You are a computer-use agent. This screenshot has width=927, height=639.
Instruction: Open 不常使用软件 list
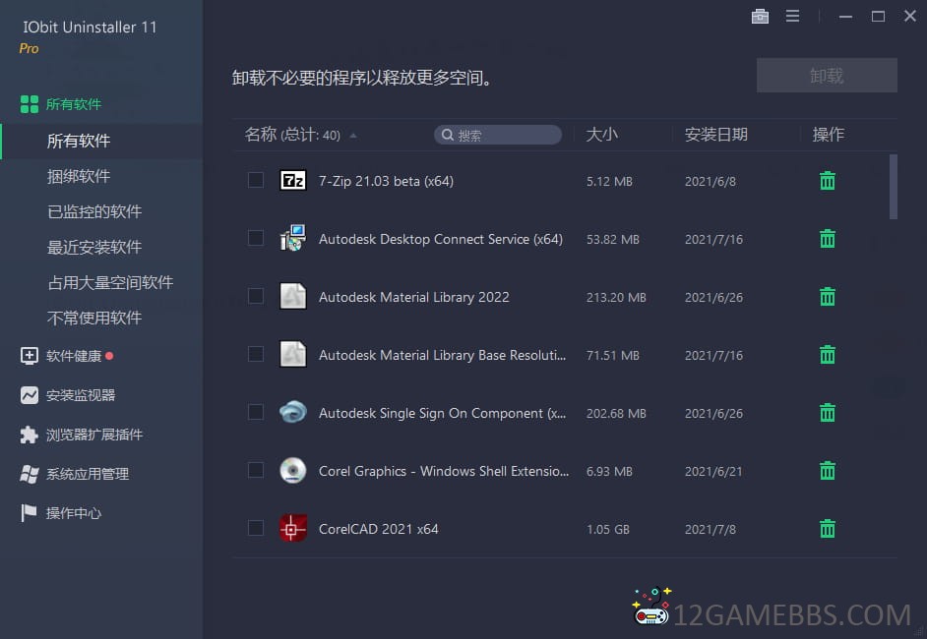pos(94,319)
